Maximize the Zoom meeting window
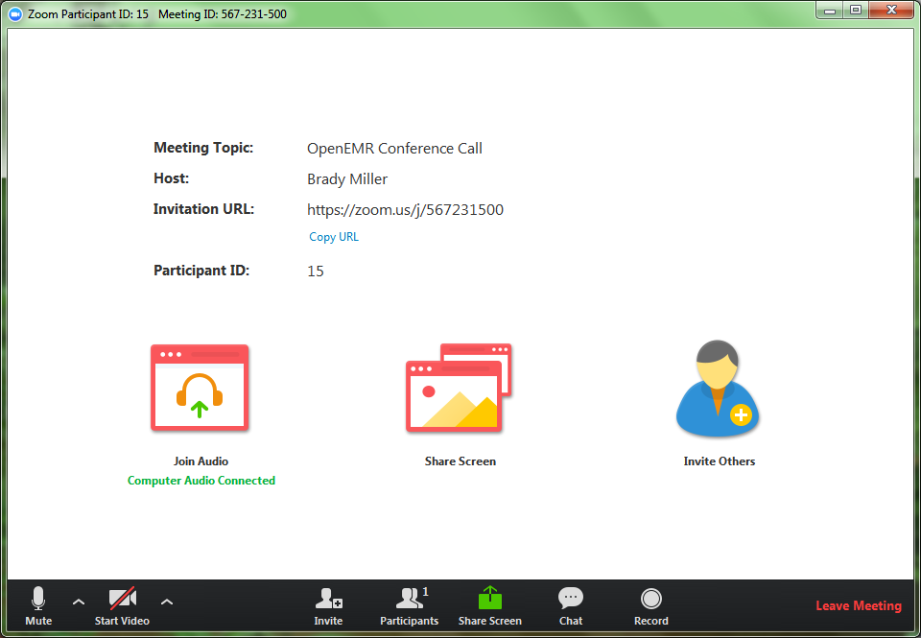 [x=856, y=10]
